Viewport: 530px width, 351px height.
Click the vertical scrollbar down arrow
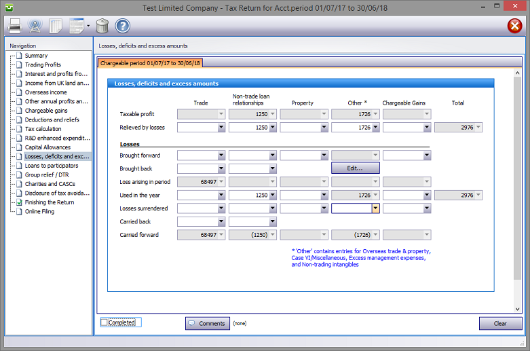(517, 309)
